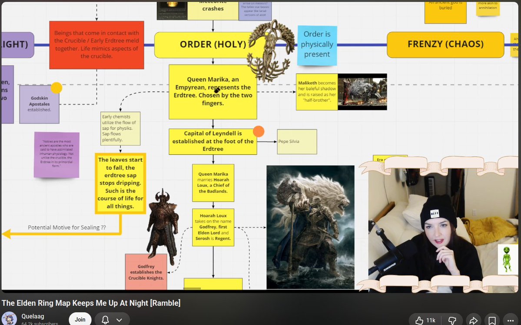
Task: Click the dislike thumbs-down icon
Action: [x=452, y=320]
